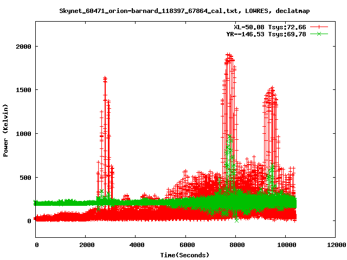
Task: Click the 8000 tick label on the time axis
Action: point(237,245)
